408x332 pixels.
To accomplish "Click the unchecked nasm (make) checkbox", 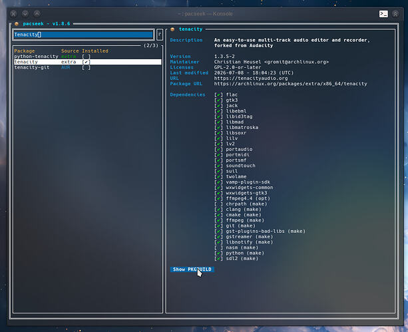I will tap(218, 248).
